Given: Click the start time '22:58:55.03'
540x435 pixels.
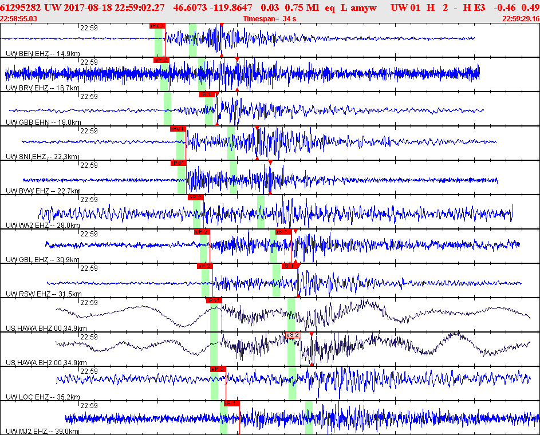Looking at the screenshot, I should pos(18,19).
